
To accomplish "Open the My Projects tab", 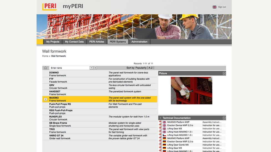I will point(53,42).
